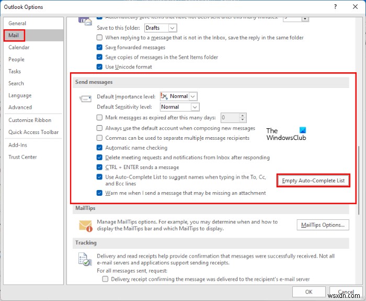Open Advanced options

click(33, 107)
